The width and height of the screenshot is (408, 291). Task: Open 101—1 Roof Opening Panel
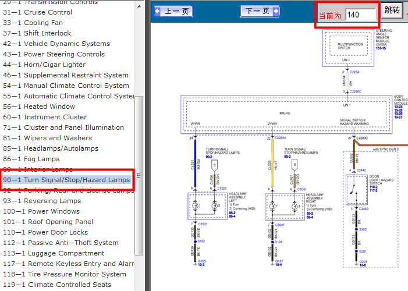pos(48,222)
